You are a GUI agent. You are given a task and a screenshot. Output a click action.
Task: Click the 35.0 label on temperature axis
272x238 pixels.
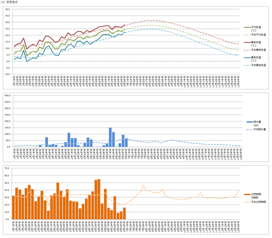(x=8, y=16)
